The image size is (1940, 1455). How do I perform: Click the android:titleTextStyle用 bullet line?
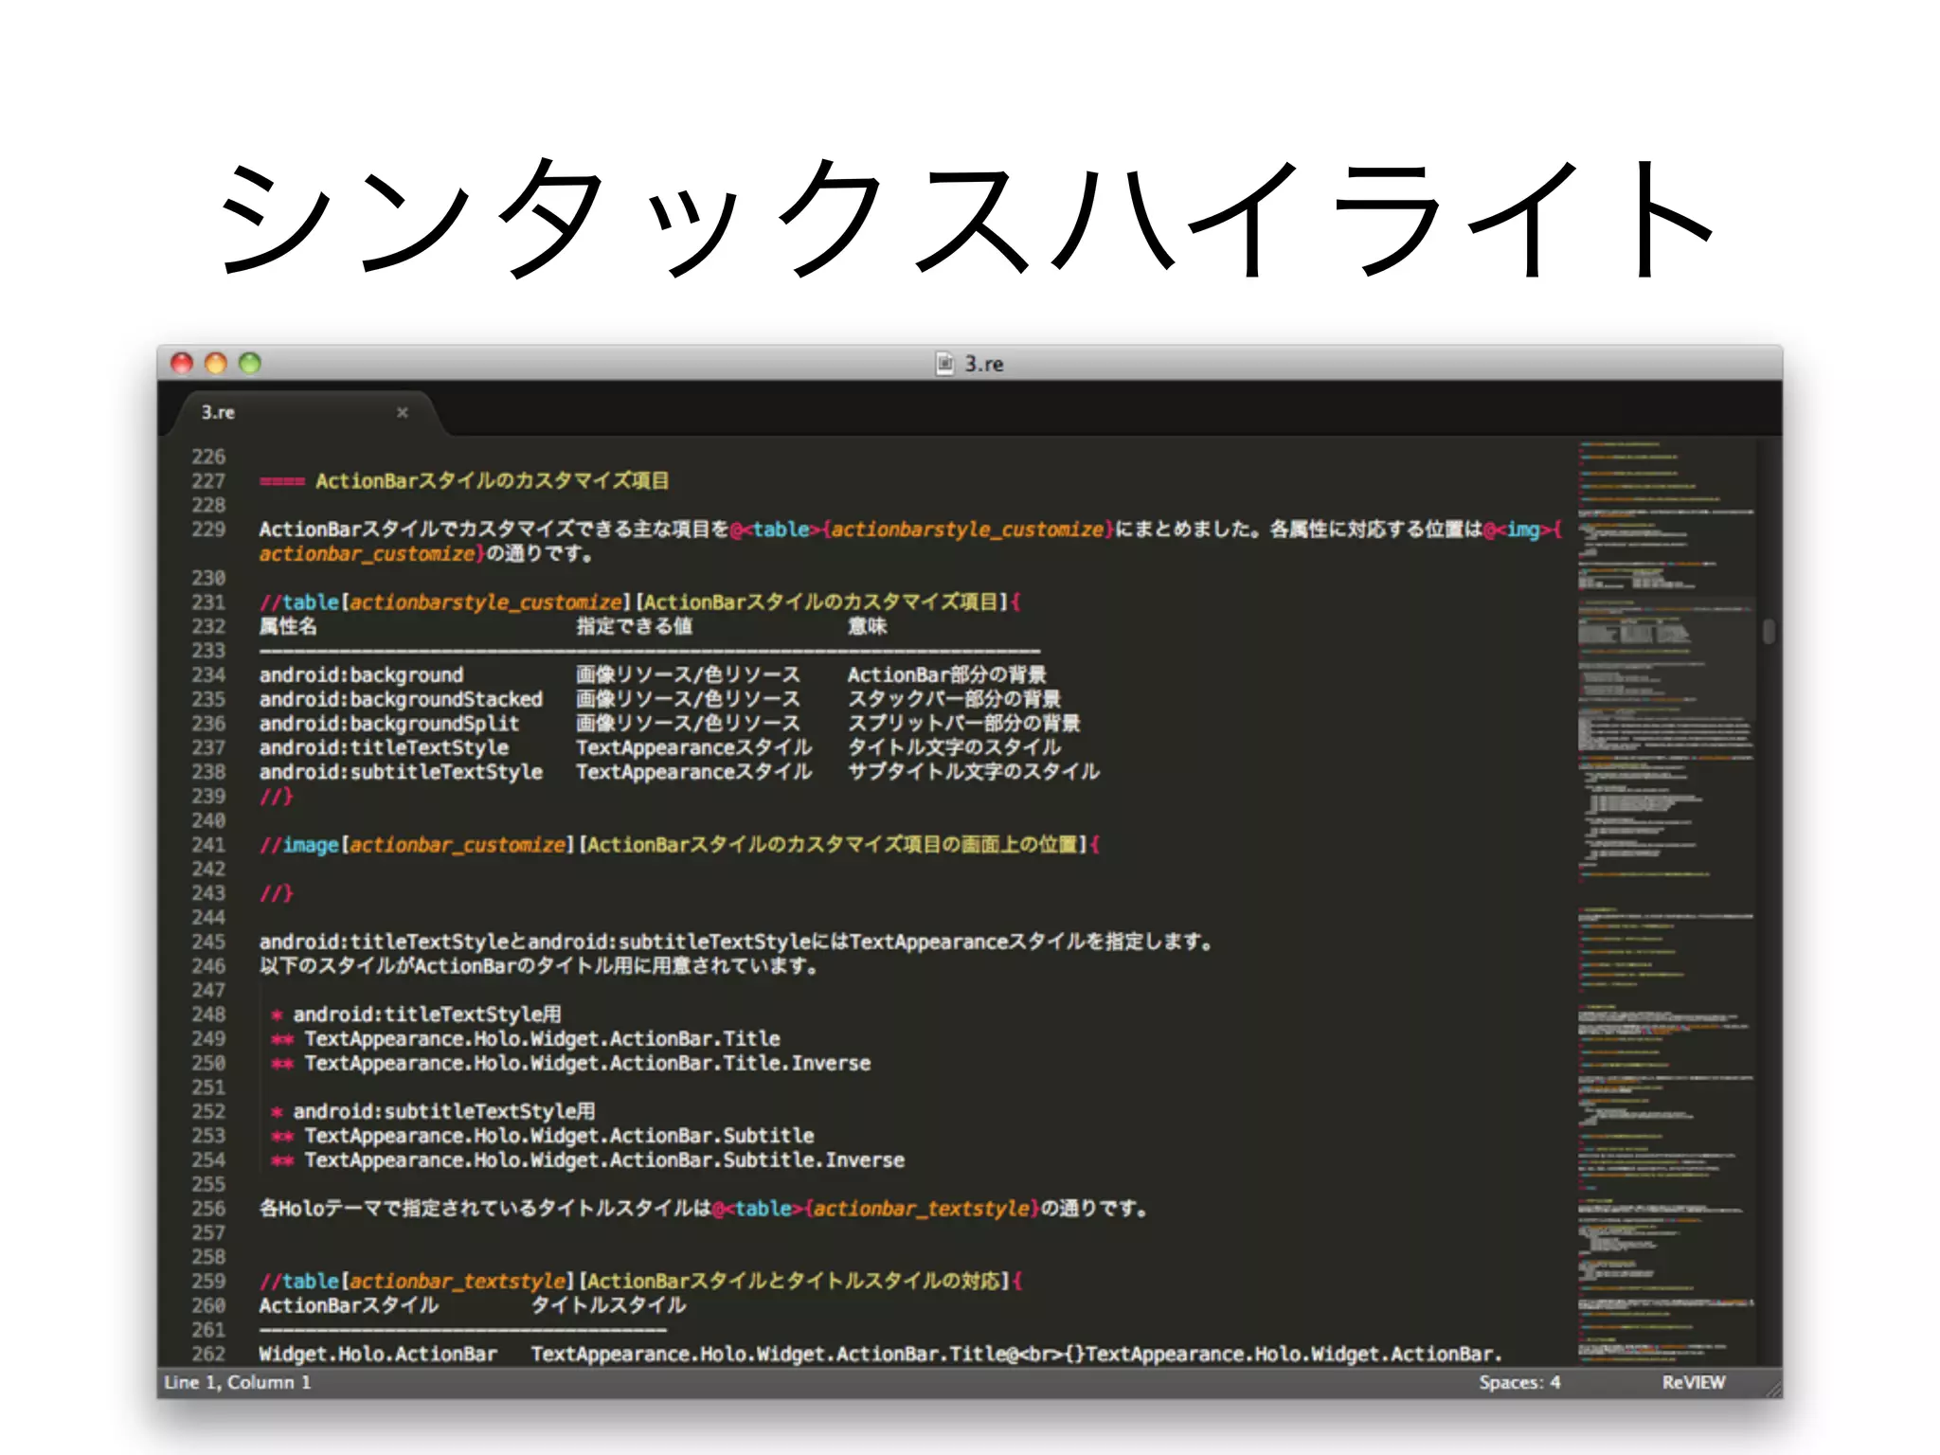click(416, 1015)
